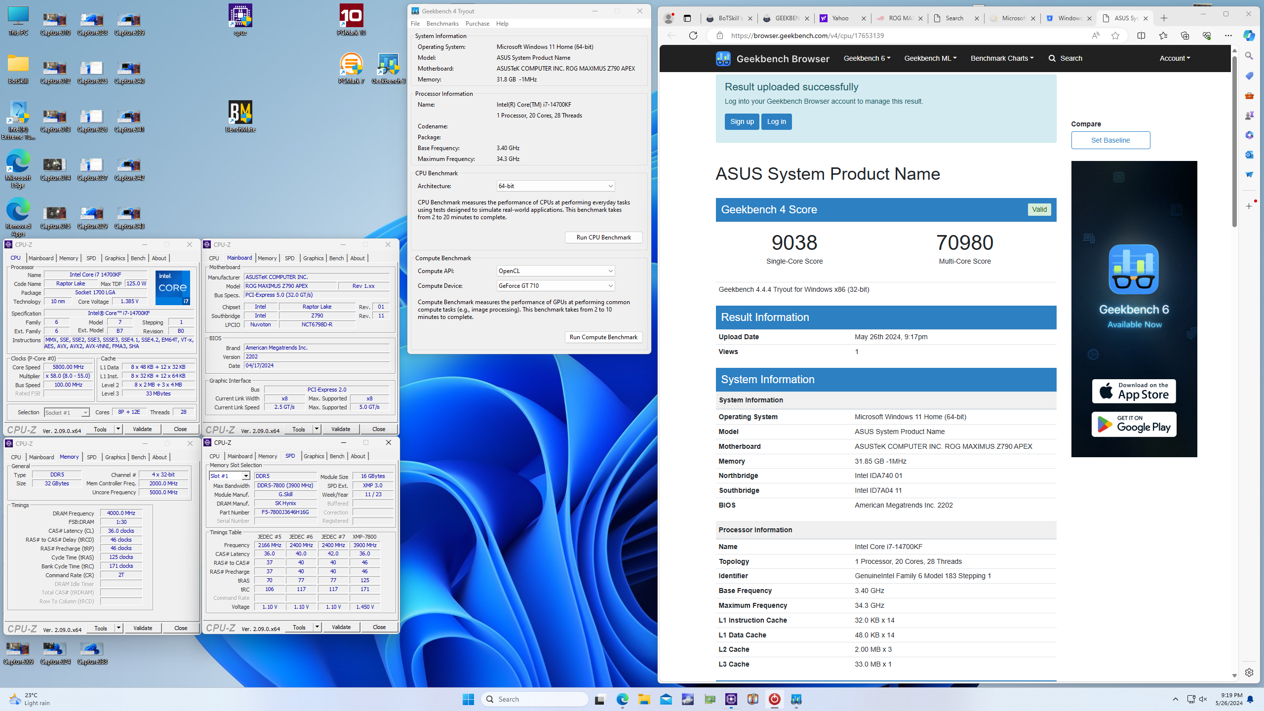
Task: Open File Explorer from taskbar
Action: 644,699
